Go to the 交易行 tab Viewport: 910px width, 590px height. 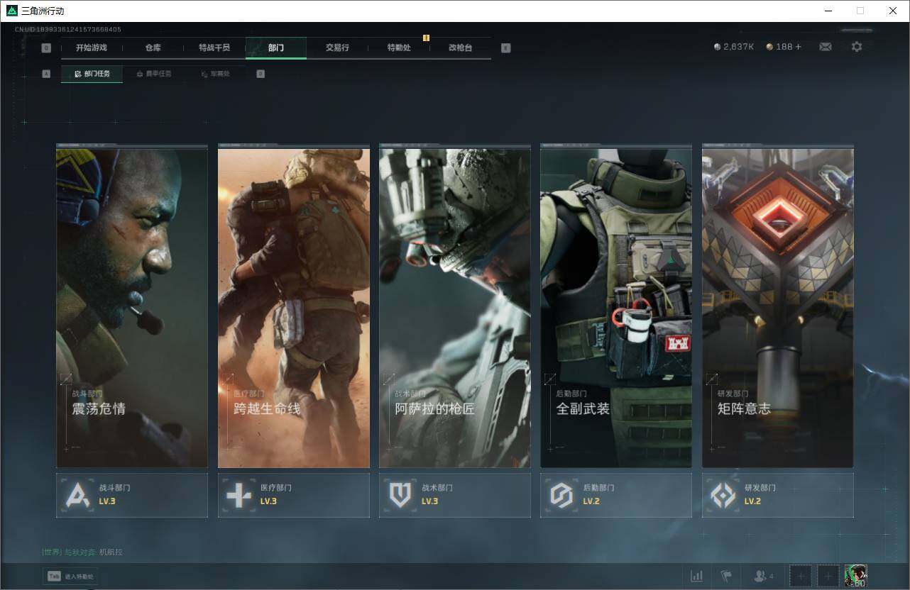click(x=337, y=48)
